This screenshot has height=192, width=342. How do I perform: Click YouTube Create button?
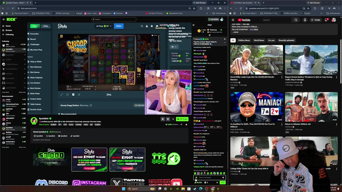pyautogui.click(x=315, y=20)
